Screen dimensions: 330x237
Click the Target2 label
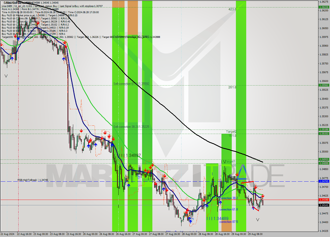231,132
